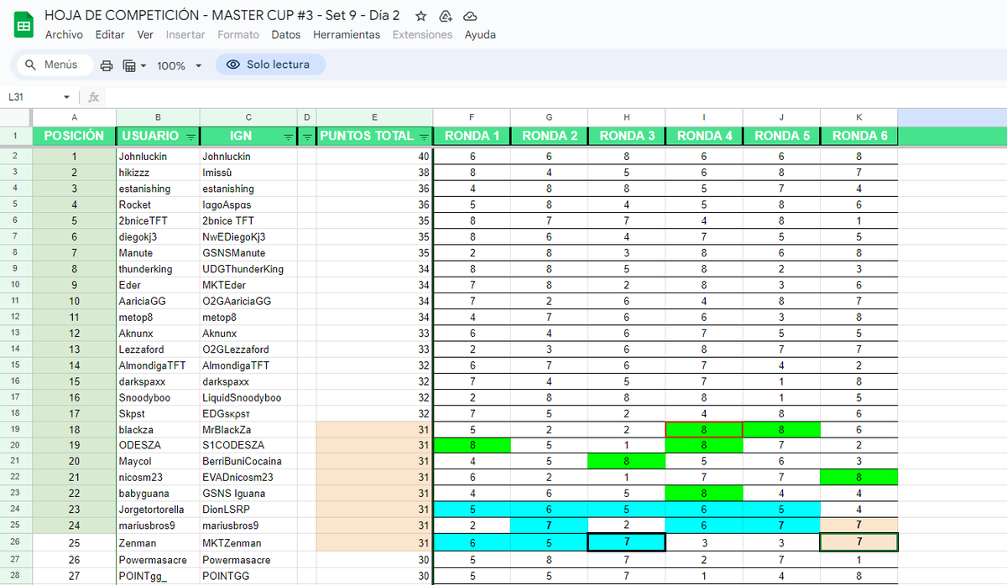Screen dimensions: 1007x585
Task: Click the cell LiquidSnoodyboo
Action: click(x=248, y=398)
